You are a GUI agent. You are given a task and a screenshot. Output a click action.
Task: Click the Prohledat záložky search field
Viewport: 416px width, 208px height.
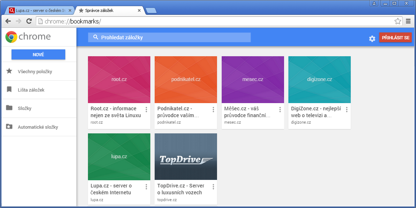tap(169, 37)
